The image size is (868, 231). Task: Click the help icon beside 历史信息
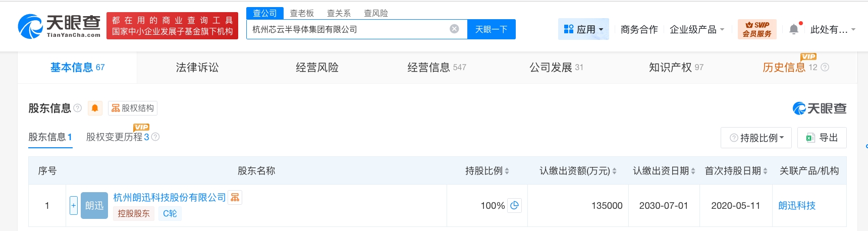pyautogui.click(x=825, y=67)
